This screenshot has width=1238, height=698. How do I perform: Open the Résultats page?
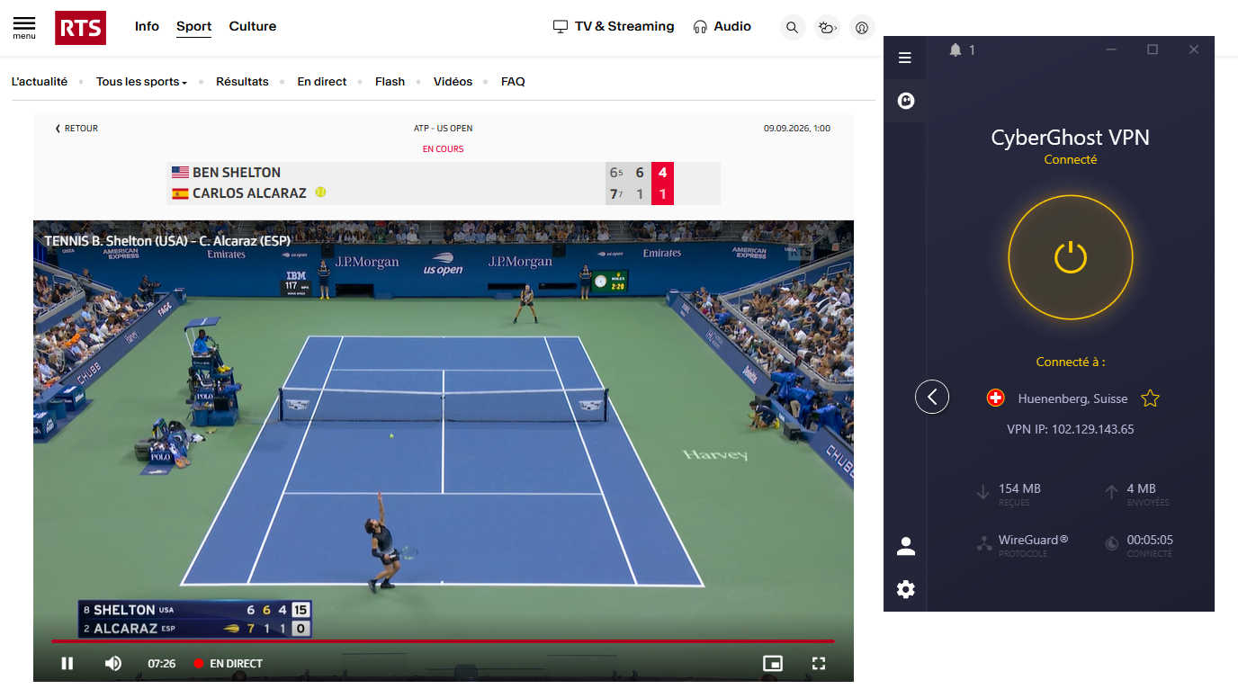coord(242,82)
